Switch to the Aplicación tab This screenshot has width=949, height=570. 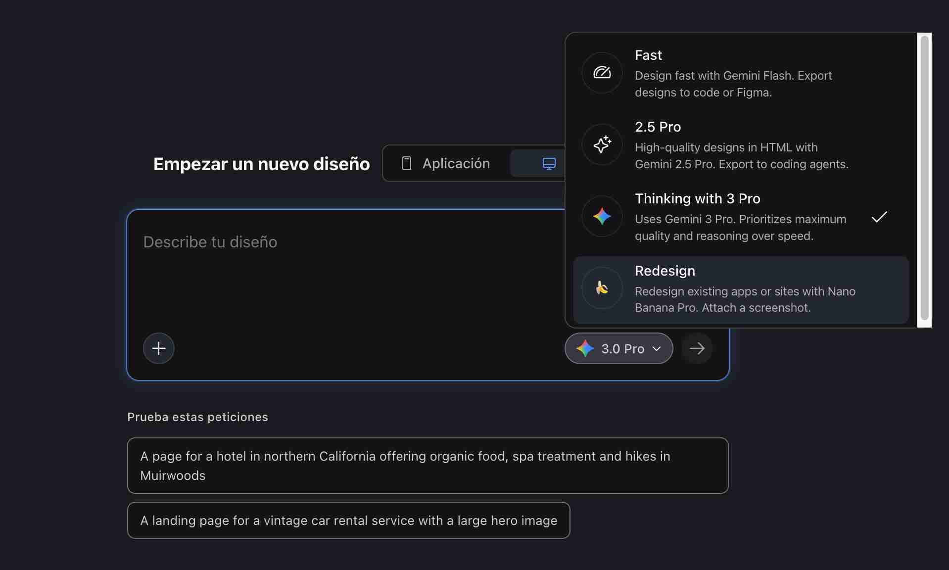[x=446, y=163]
